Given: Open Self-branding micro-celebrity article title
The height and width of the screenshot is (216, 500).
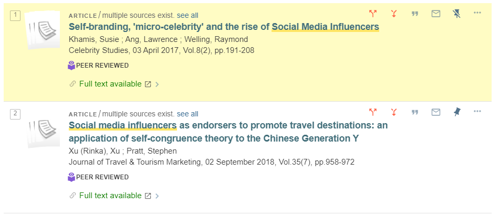Looking at the screenshot, I should coord(224,27).
